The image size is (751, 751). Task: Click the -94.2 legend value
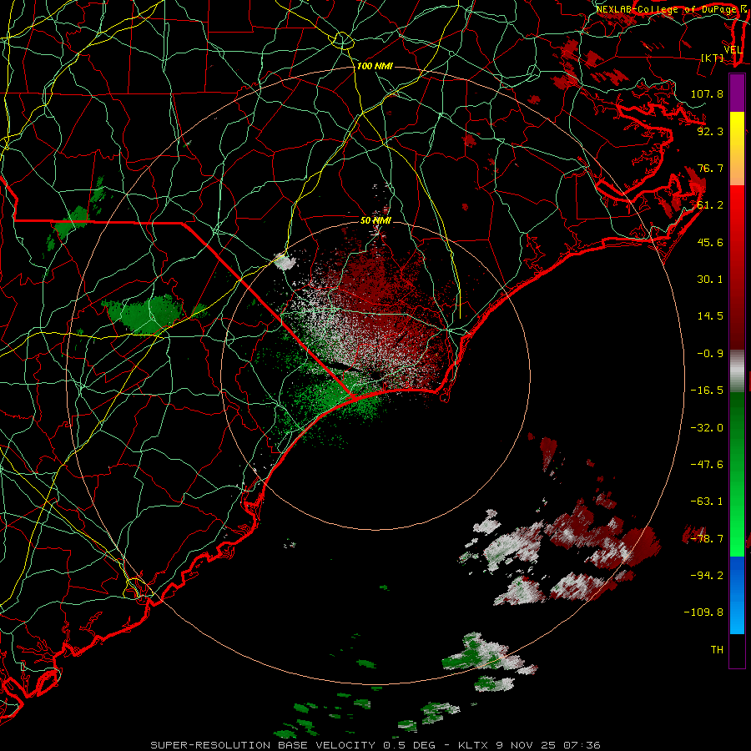(707, 575)
